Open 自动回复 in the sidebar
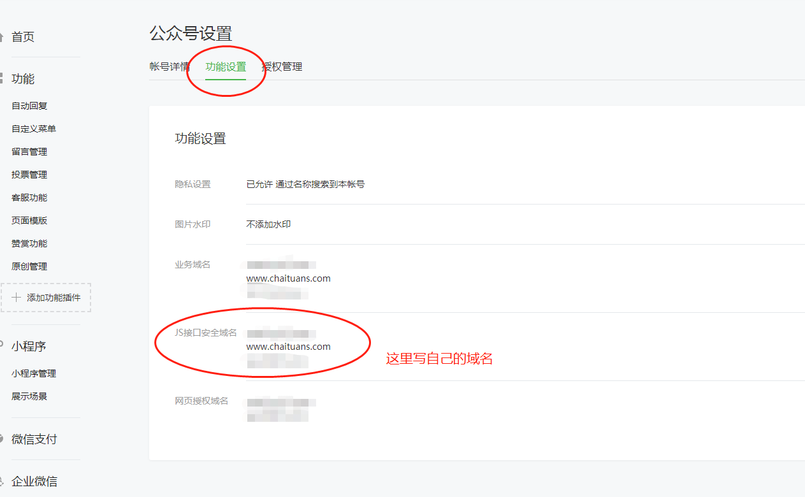The height and width of the screenshot is (497, 805). click(x=29, y=106)
